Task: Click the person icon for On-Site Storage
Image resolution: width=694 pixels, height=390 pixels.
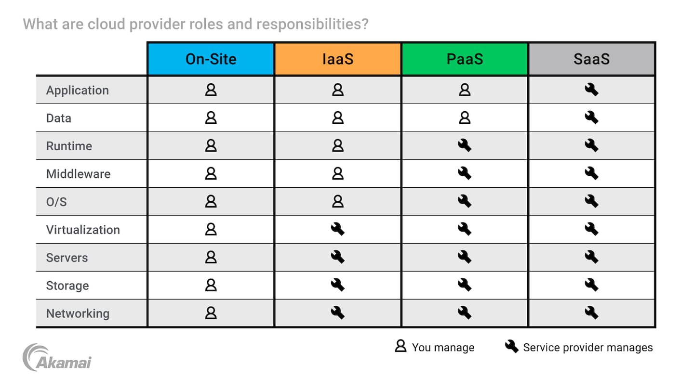Action: (x=211, y=286)
